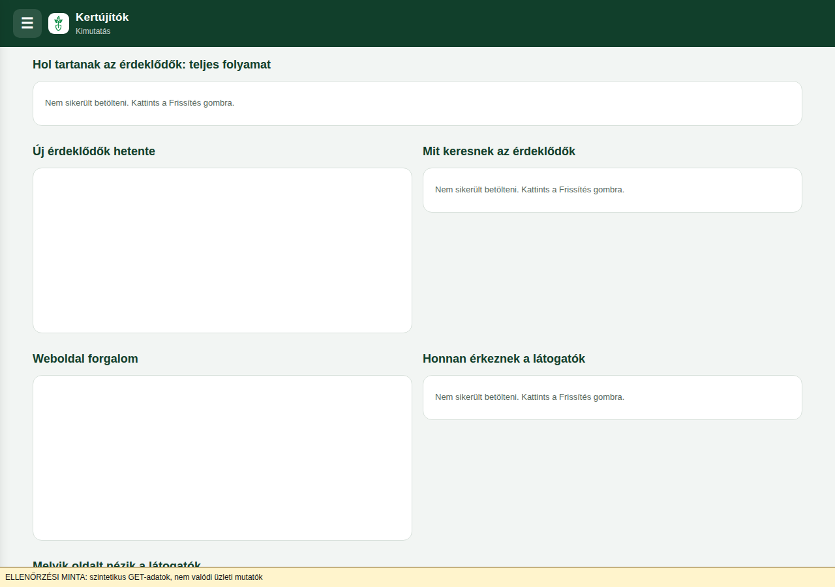Click the empty chart card under Új érdeklődők hetente
The height and width of the screenshot is (587, 835).
tap(222, 250)
